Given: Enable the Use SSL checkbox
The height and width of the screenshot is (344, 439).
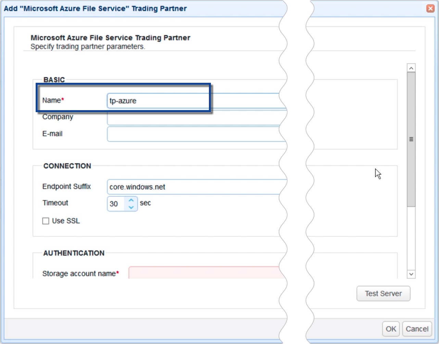Looking at the screenshot, I should [x=46, y=221].
